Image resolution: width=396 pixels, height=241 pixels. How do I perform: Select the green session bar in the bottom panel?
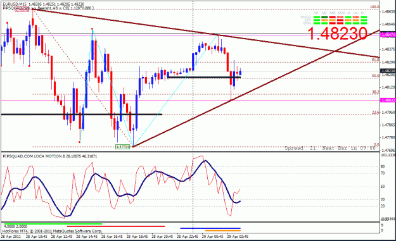(53, 224)
